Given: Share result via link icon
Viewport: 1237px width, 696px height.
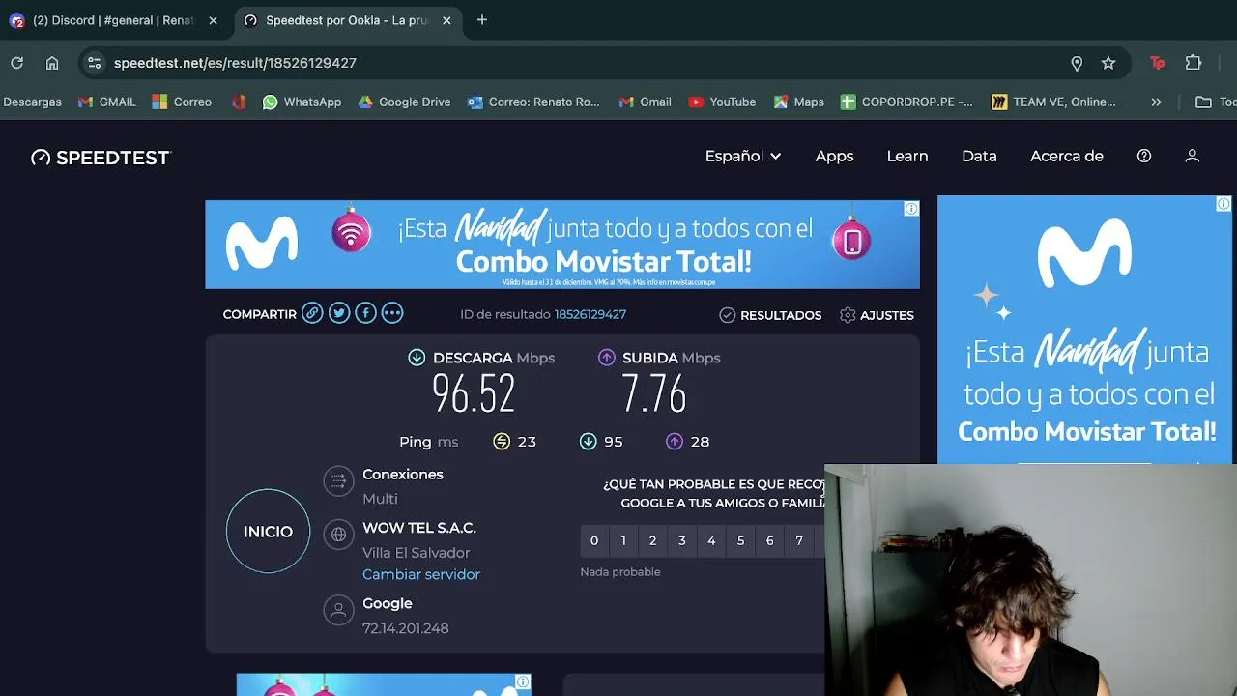Looking at the screenshot, I should (311, 313).
